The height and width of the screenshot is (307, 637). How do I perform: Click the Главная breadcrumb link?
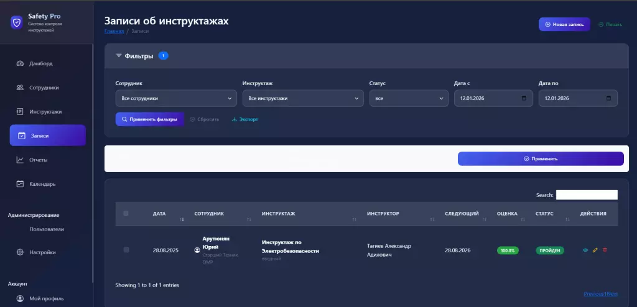pyautogui.click(x=114, y=30)
